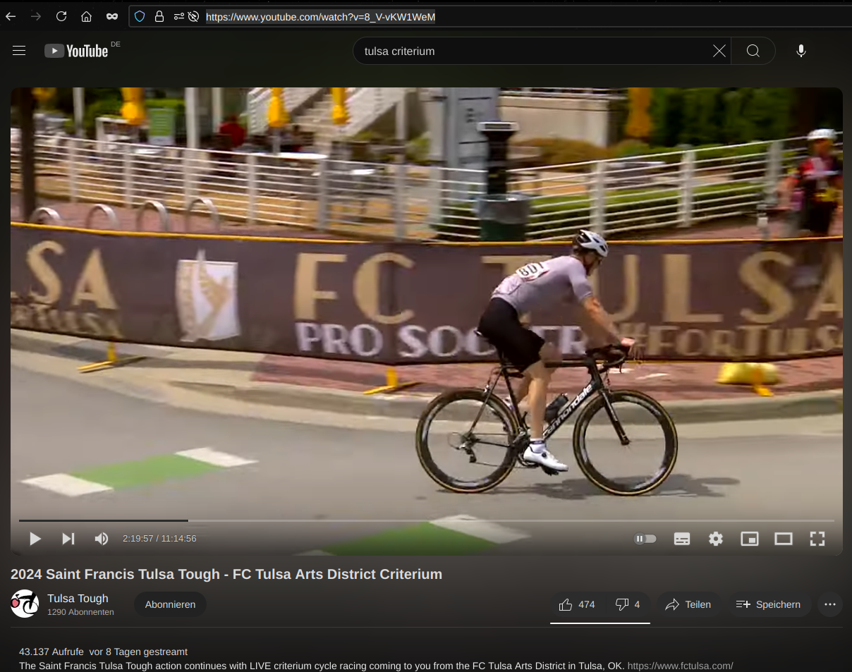Toggle theater mode
852x672 pixels.
784,539
